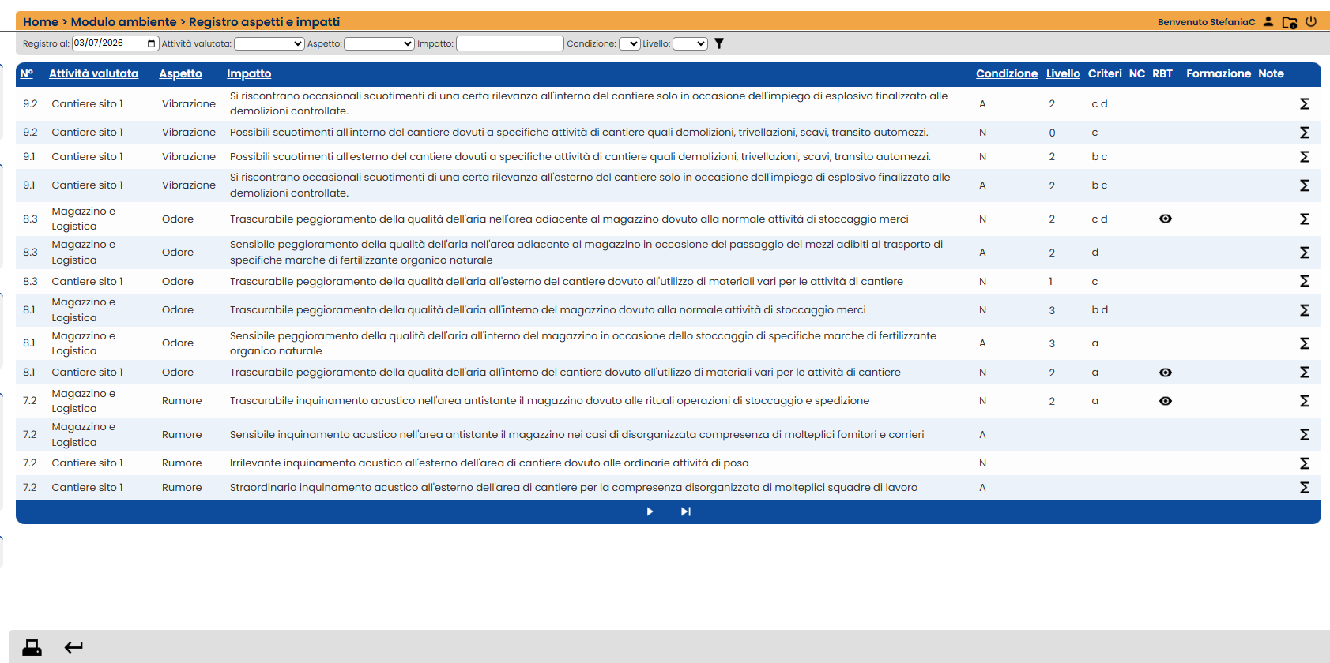Click the back arrow icon at bottom
The width and height of the screenshot is (1330, 663).
[x=73, y=648]
